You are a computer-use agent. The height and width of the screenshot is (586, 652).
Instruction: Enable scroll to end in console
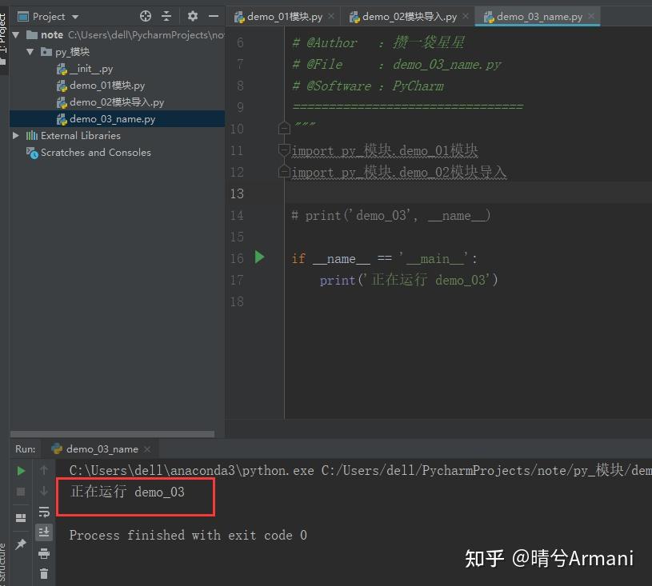(x=44, y=532)
